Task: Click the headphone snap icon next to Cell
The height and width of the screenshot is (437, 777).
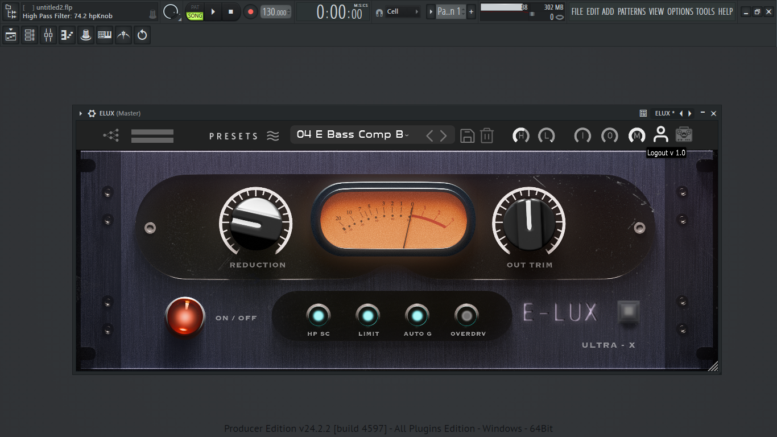Action: pyautogui.click(x=379, y=12)
